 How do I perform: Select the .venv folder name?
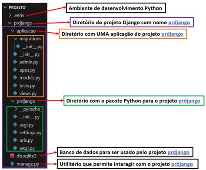point(19,15)
